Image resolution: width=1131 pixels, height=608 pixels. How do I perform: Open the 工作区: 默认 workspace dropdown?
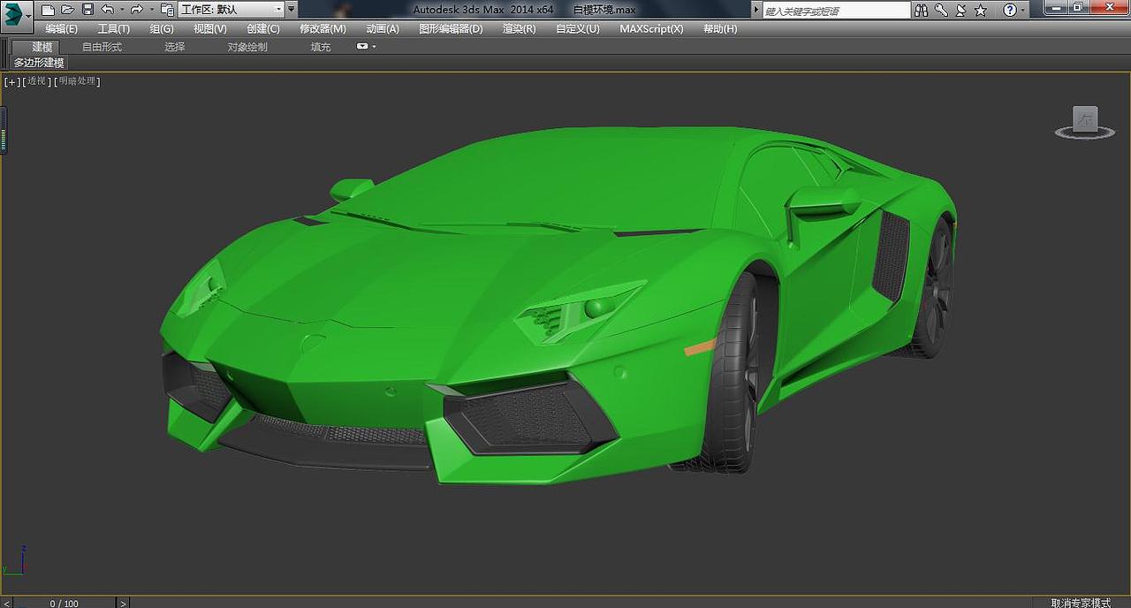(232, 10)
